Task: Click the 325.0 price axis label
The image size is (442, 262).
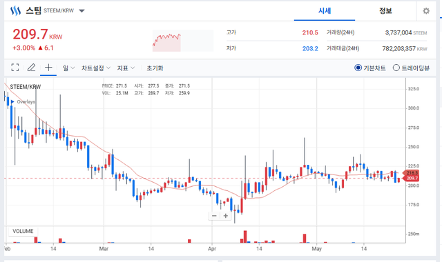Action: 414,89
